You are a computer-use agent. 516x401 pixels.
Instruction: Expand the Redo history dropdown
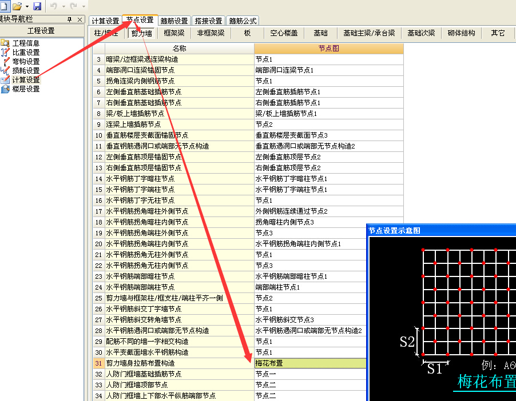(x=82, y=6)
